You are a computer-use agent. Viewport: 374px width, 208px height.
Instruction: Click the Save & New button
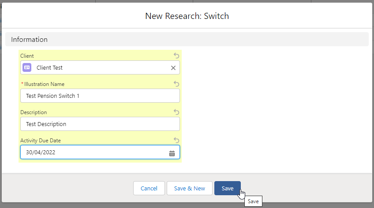[x=189, y=188]
